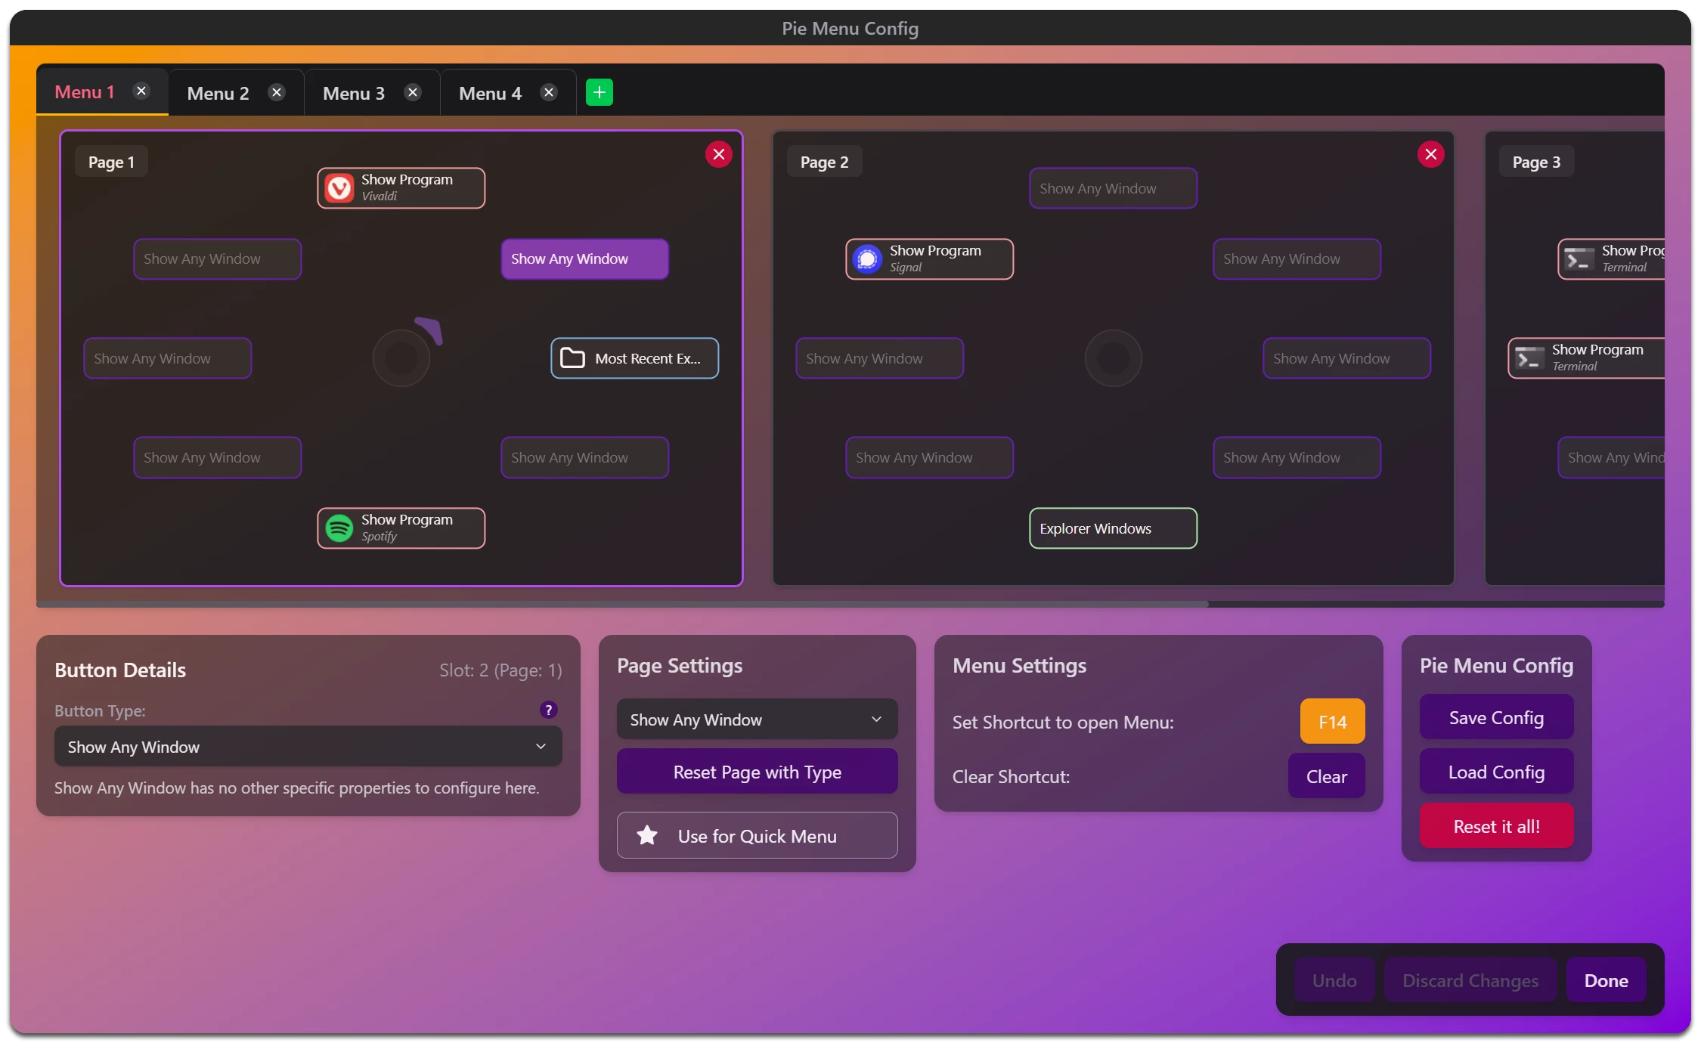Select Page 1 lower-right Show Any Window slot

pos(584,457)
